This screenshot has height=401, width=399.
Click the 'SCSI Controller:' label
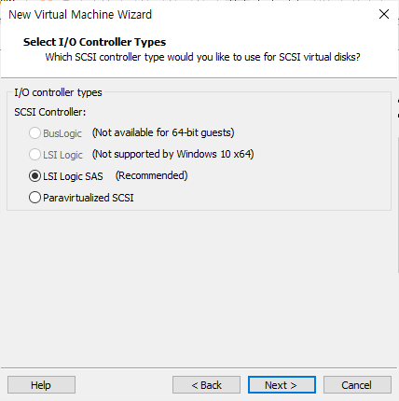coord(50,112)
